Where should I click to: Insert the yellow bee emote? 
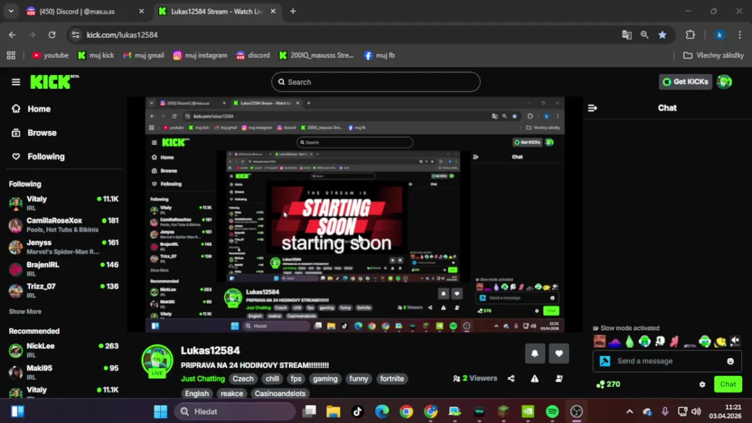point(720,341)
